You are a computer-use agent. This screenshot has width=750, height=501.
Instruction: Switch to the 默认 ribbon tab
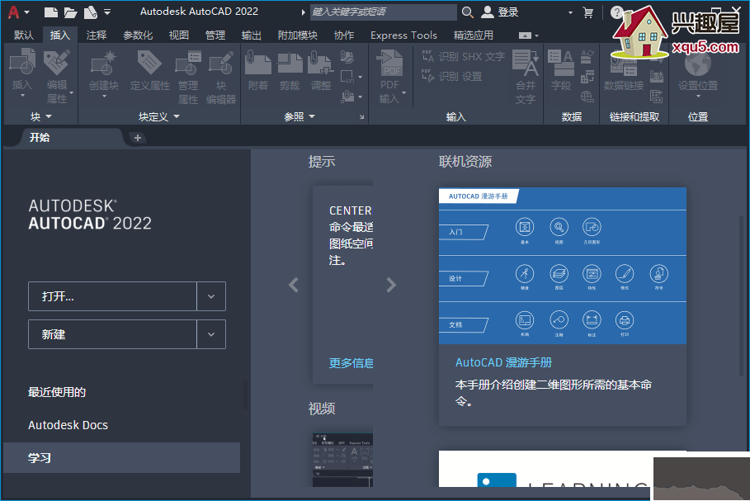(23, 35)
